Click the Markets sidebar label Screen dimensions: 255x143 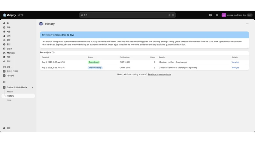[x=11, y=53]
